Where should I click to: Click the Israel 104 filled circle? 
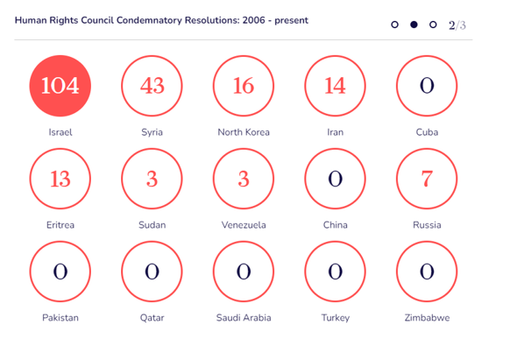(x=60, y=86)
